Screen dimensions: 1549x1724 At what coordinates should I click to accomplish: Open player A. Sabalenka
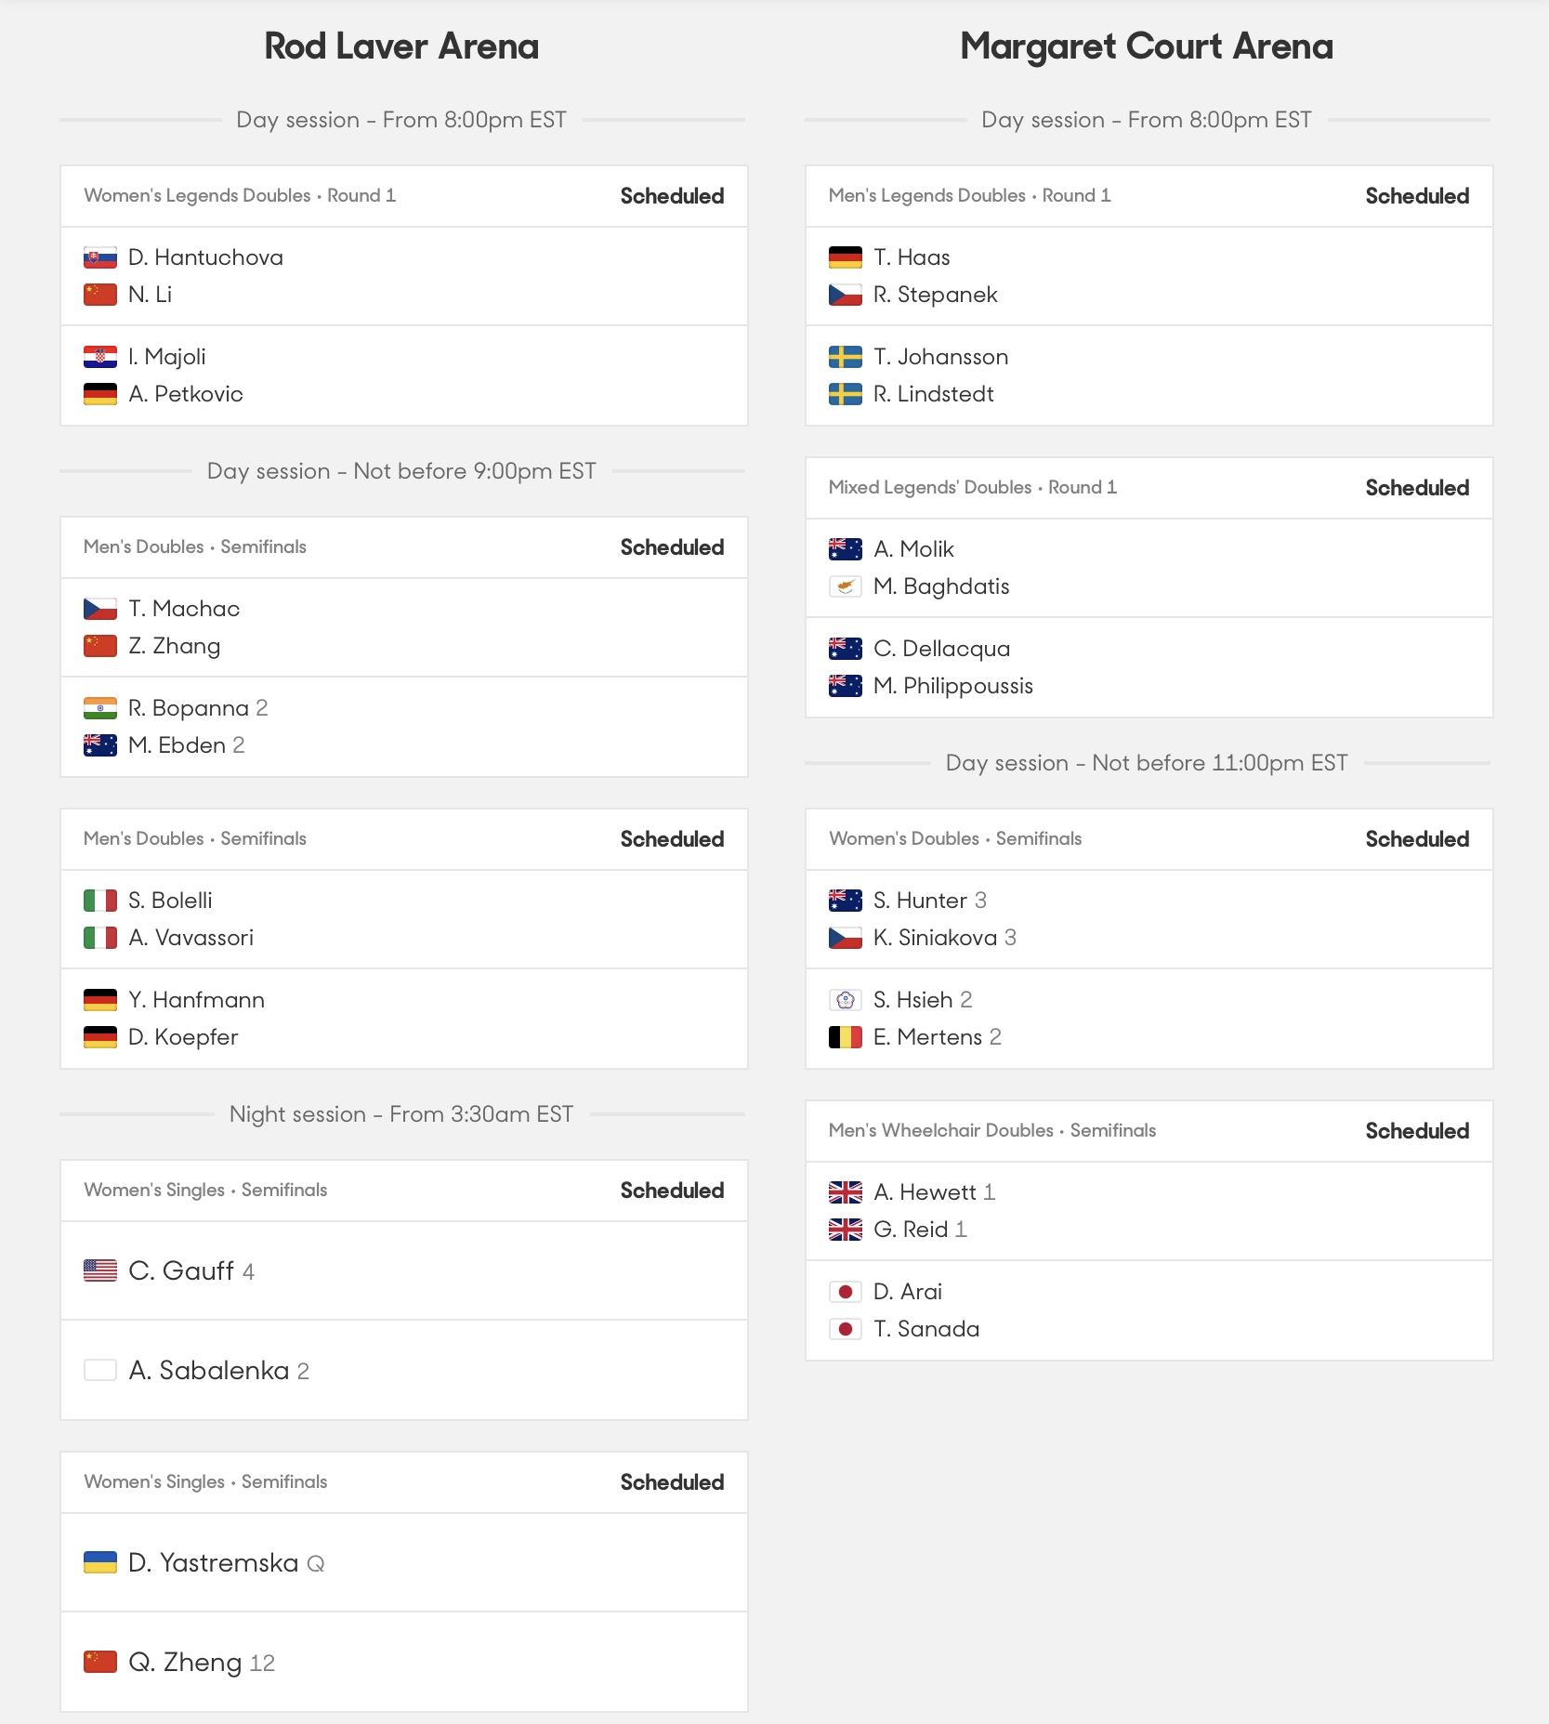point(209,1370)
